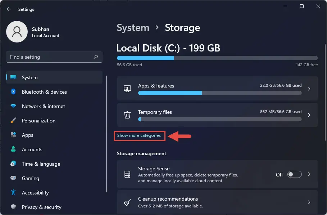This screenshot has width=327, height=215.
Task: Click the Storage Sense 'Off' label
Action: point(279,175)
